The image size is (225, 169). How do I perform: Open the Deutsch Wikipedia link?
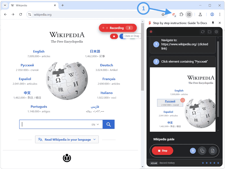pyautogui.click(x=107, y=65)
